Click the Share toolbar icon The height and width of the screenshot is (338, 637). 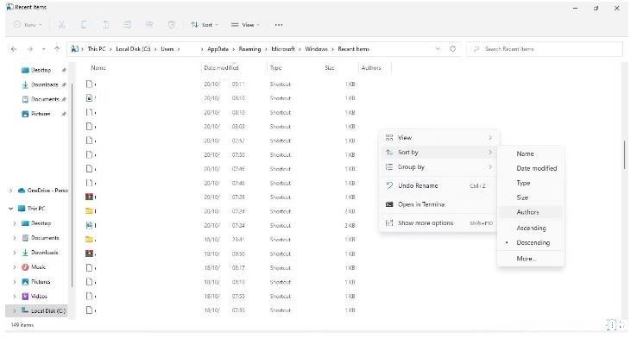(x=149, y=25)
